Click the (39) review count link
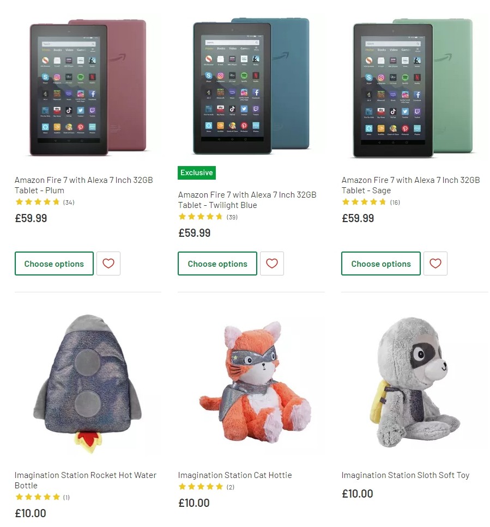Screen dimensions: 490x527 (231, 216)
